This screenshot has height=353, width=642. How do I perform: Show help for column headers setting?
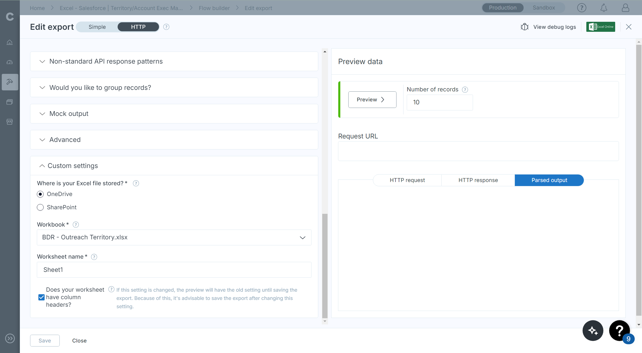(x=111, y=289)
